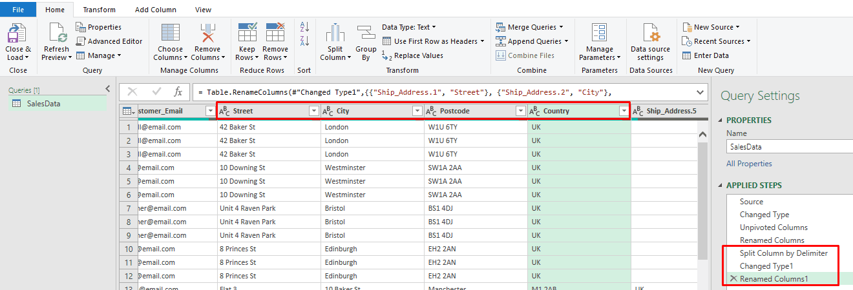Screen dimensions: 853x290
Task: Cancel the formula edit with the X icon
Action: tap(132, 92)
